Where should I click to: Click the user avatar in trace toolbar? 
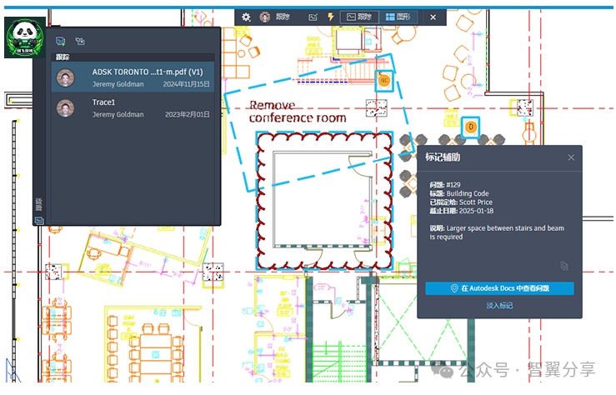[265, 17]
